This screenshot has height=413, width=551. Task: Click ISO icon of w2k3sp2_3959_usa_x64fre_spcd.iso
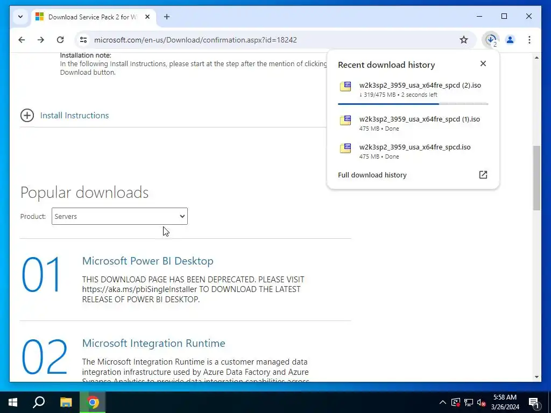(345, 148)
